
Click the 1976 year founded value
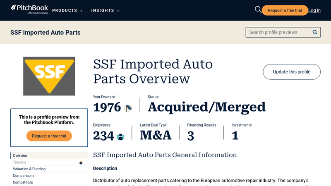point(107,107)
